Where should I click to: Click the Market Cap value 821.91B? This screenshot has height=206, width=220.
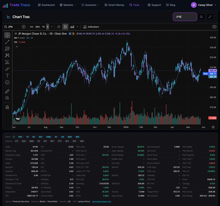pos(34,151)
